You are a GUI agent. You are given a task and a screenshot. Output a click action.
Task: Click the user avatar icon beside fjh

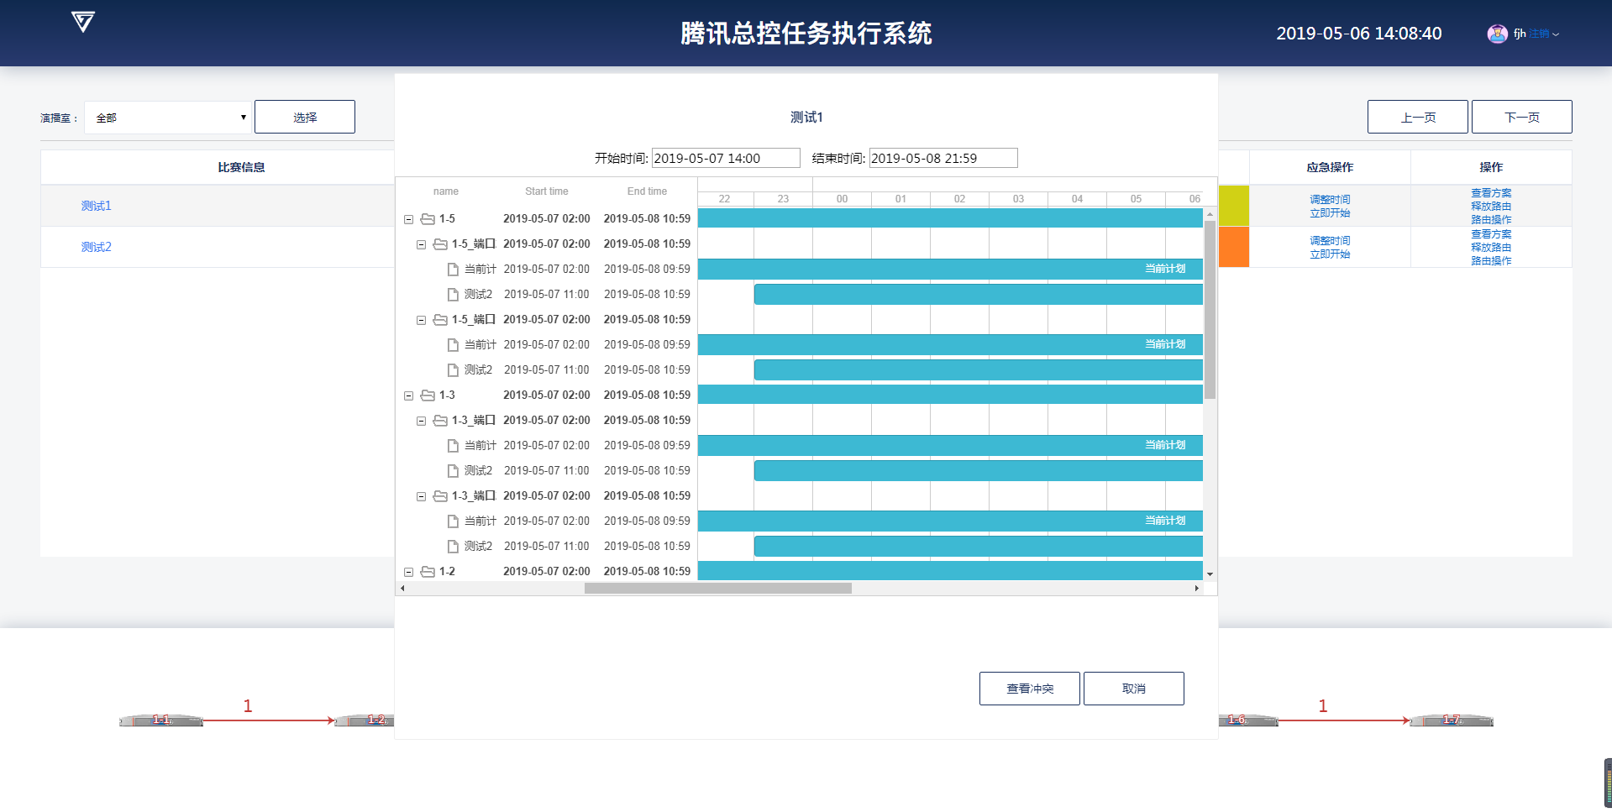coord(1497,34)
